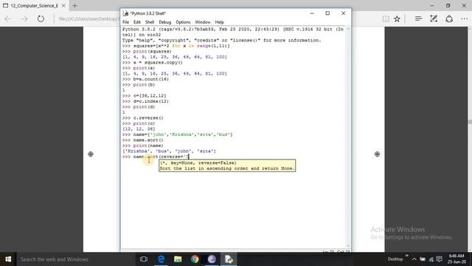Make a Web Note in Edge

434,18
